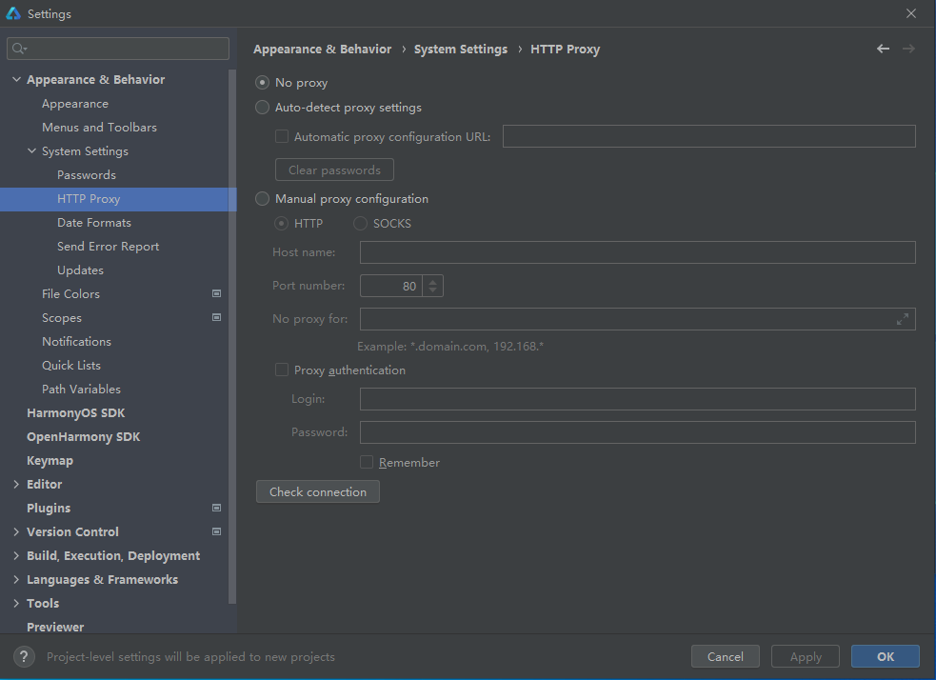The width and height of the screenshot is (936, 680).
Task: Select Auto-detect proxy settings option
Action: (262, 108)
